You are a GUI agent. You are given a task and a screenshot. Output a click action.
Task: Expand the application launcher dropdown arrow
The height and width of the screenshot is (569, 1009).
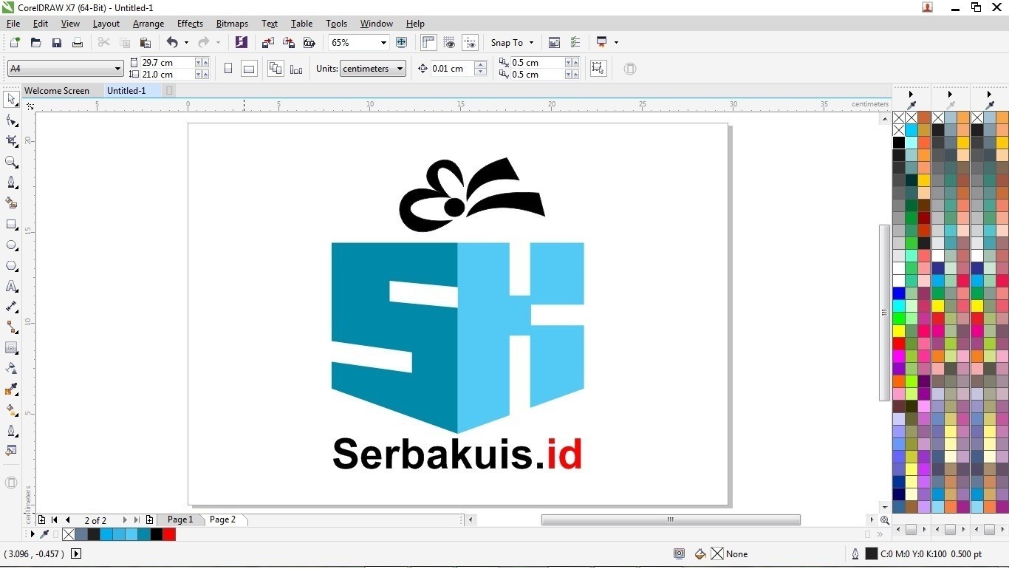(616, 43)
